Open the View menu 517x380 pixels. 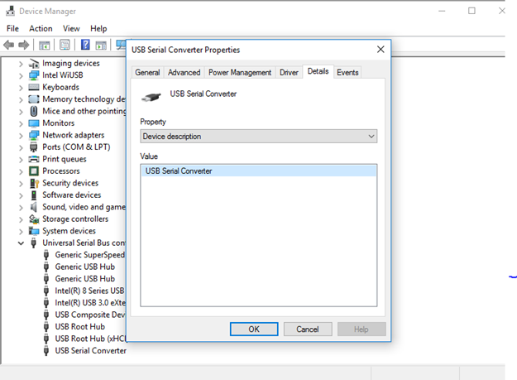(71, 28)
